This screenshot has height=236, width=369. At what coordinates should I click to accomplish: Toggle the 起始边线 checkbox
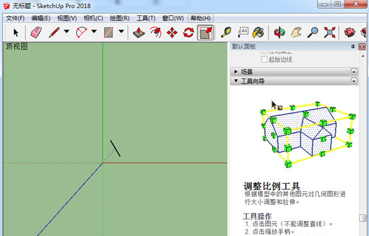[264, 59]
